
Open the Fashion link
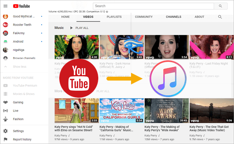pyautogui.click(x=18, y=119)
